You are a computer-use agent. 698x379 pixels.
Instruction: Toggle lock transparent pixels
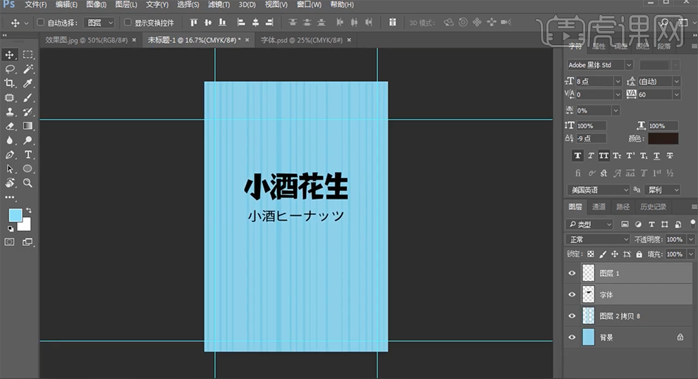(x=590, y=254)
